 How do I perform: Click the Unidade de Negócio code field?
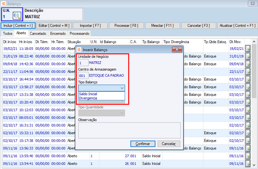[83, 63]
